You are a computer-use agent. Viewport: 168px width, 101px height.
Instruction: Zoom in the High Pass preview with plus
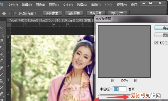(136, 81)
